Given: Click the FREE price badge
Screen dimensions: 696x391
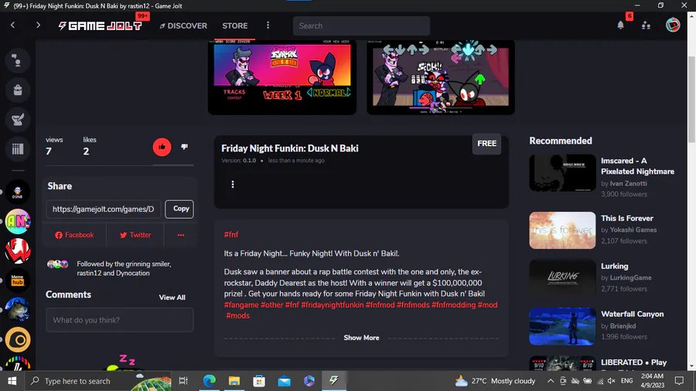Looking at the screenshot, I should pyautogui.click(x=486, y=144).
